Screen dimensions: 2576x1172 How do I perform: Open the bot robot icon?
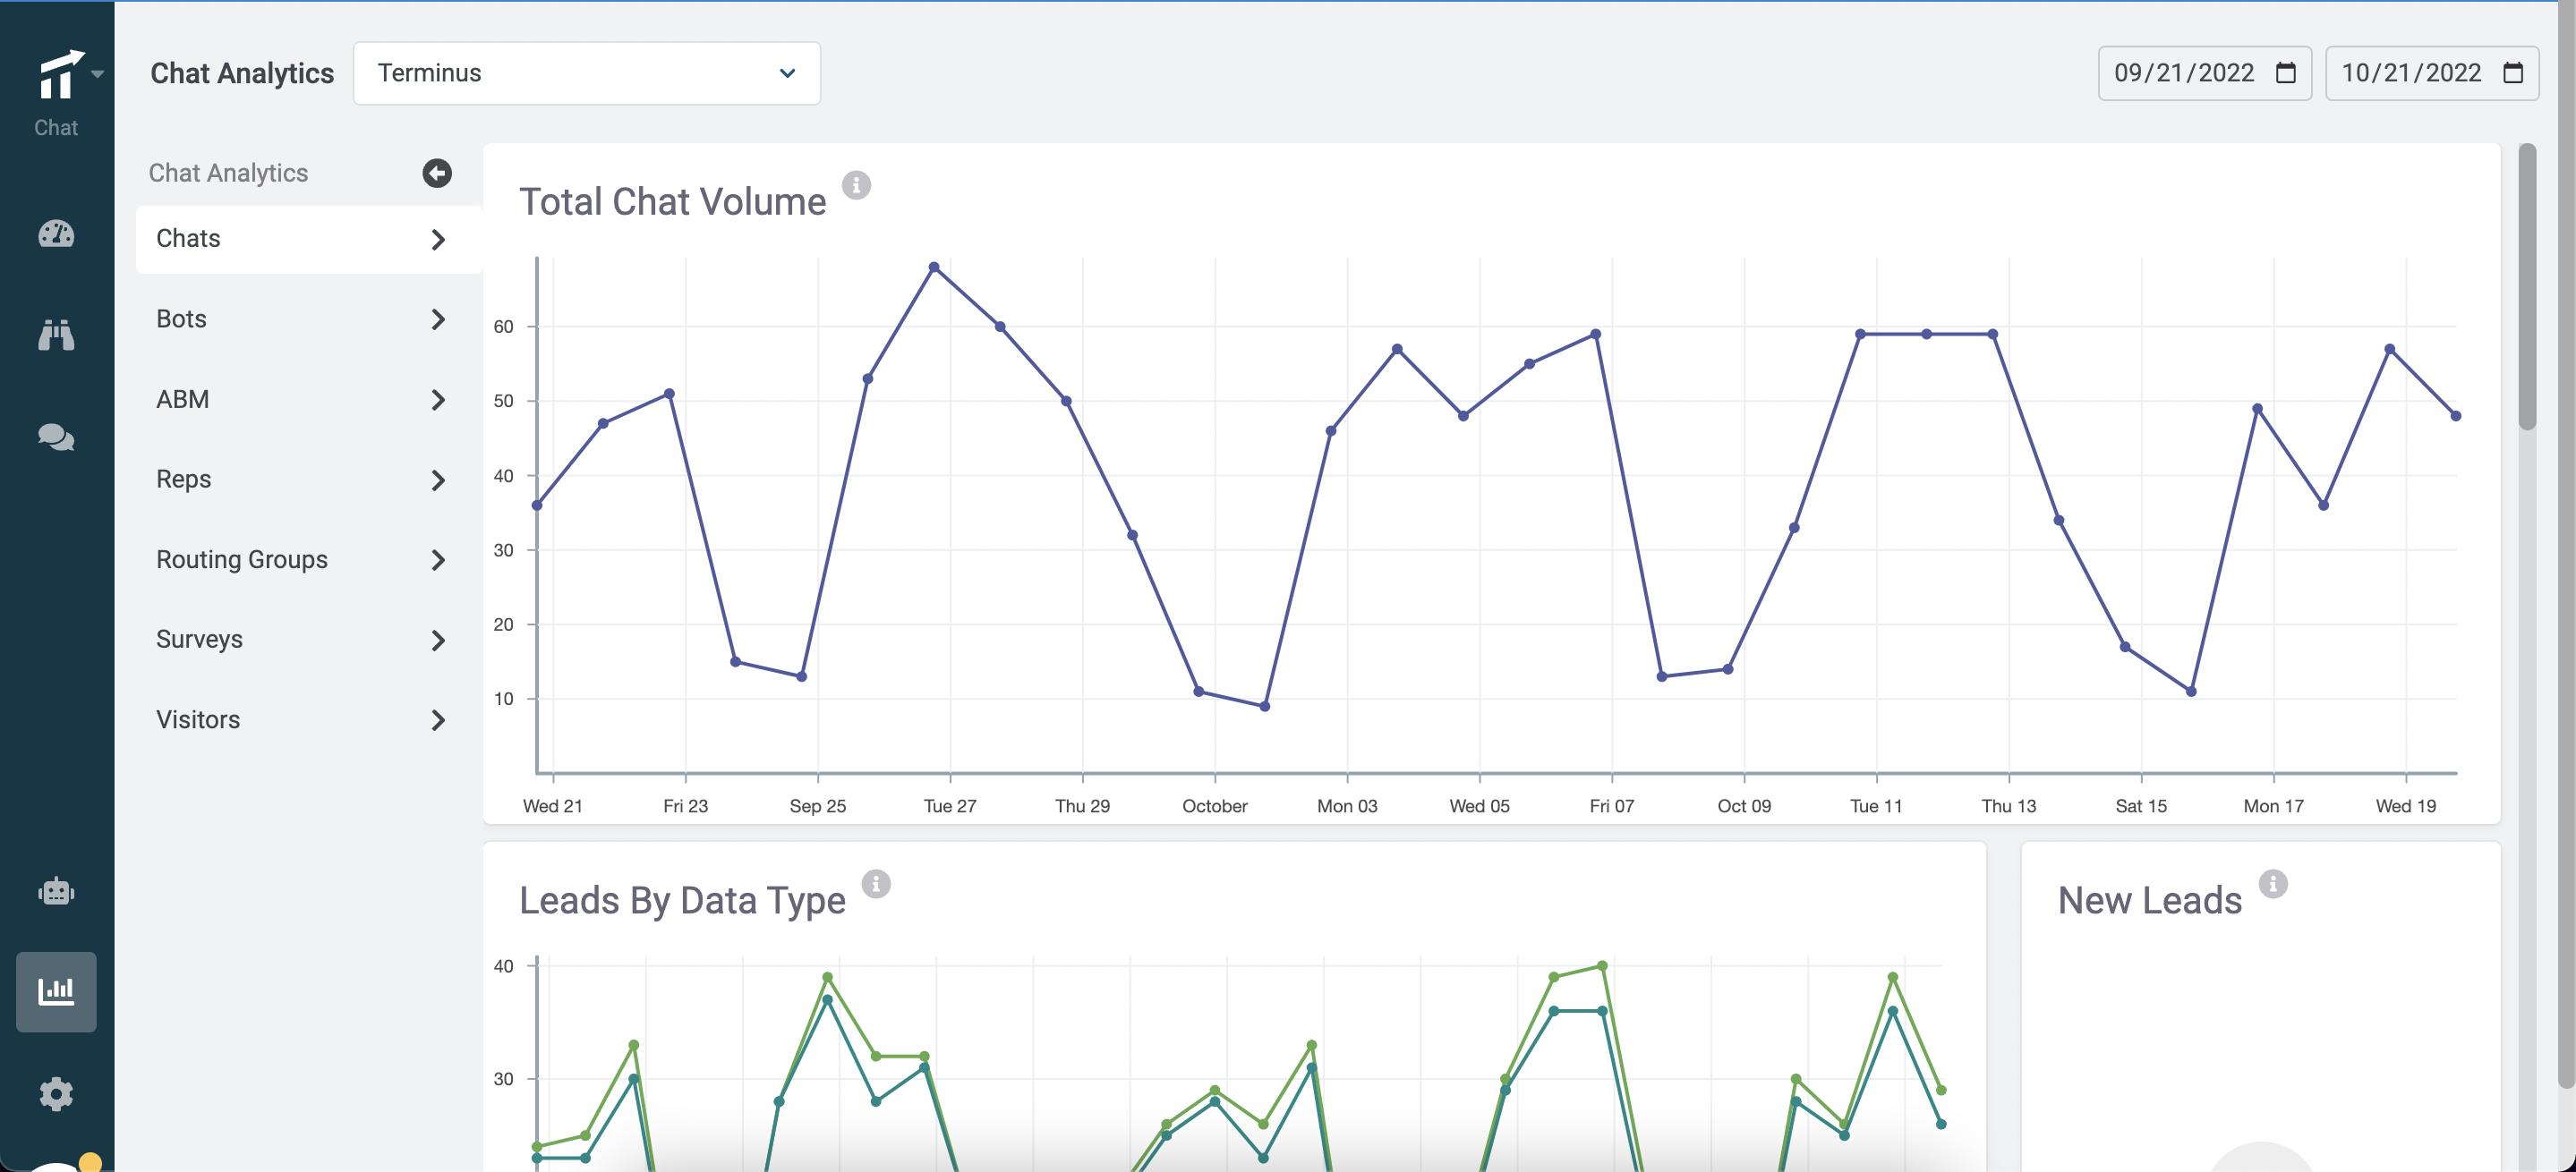(56, 890)
